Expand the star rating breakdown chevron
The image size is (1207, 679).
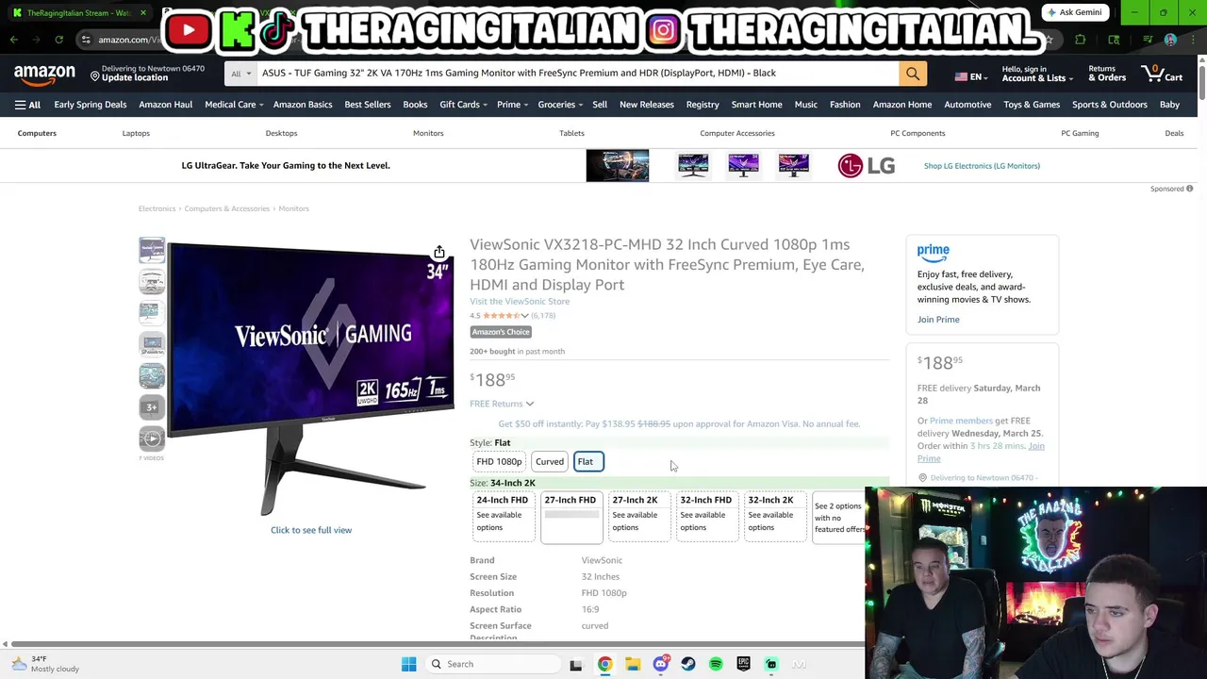coord(525,316)
